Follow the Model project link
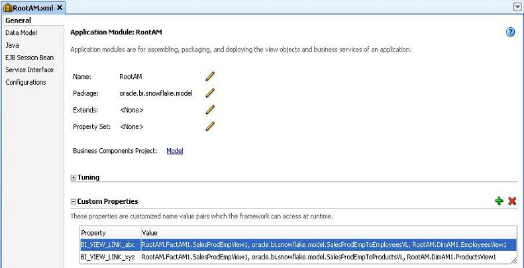 [175, 151]
